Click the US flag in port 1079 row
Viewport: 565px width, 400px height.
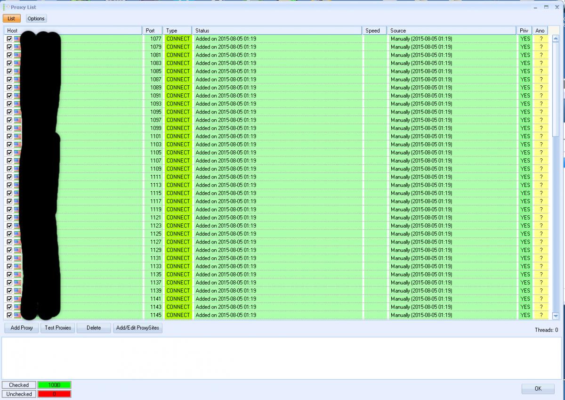[x=17, y=47]
